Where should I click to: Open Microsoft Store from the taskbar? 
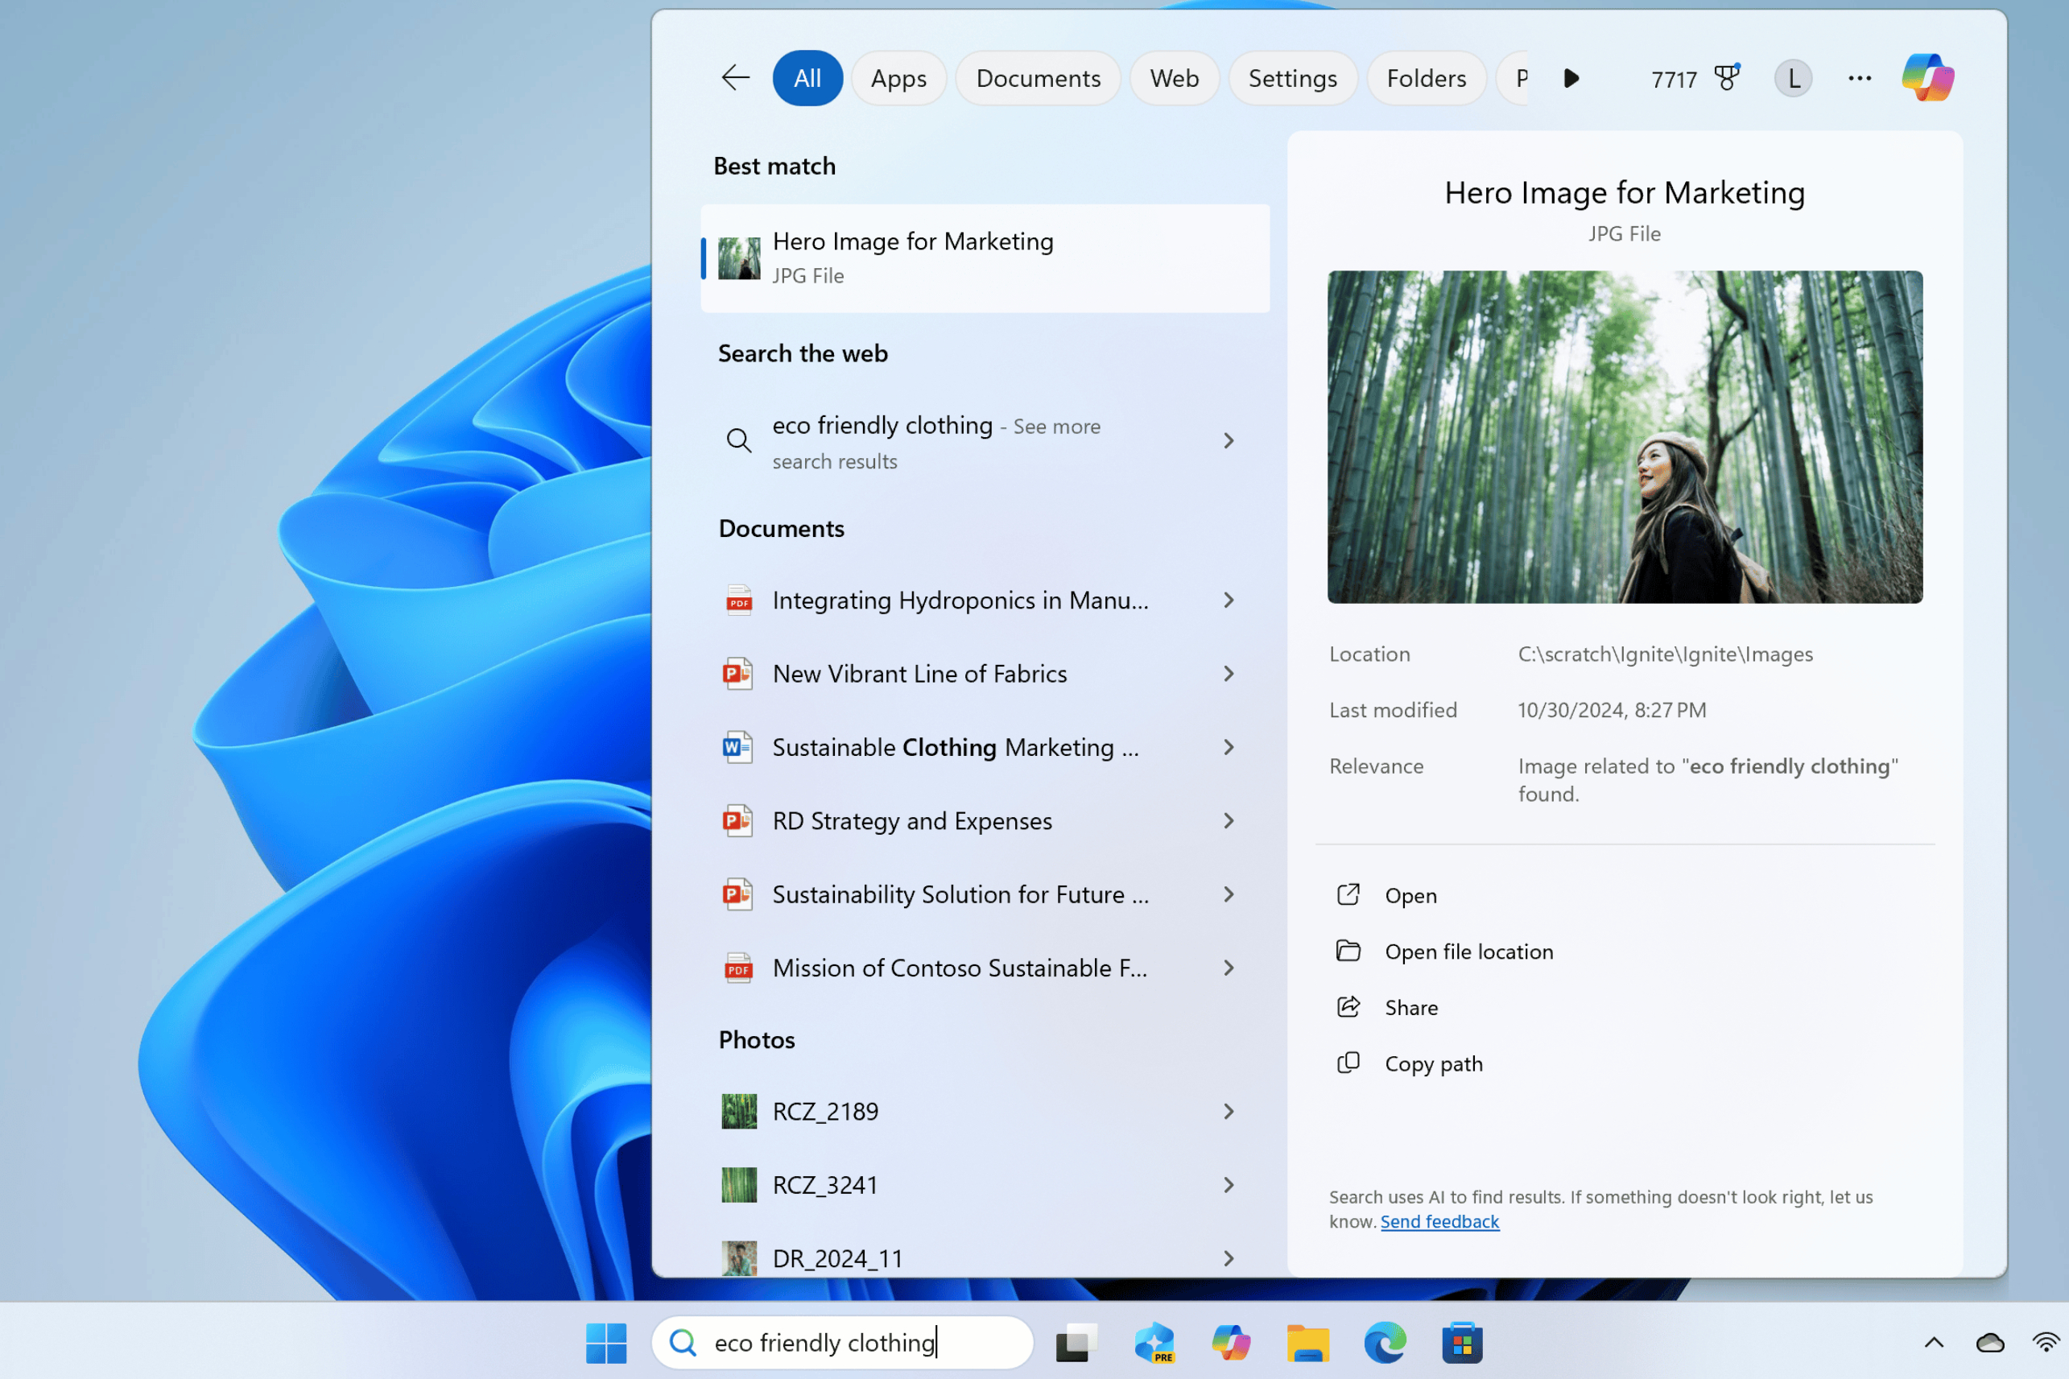[x=1462, y=1343]
